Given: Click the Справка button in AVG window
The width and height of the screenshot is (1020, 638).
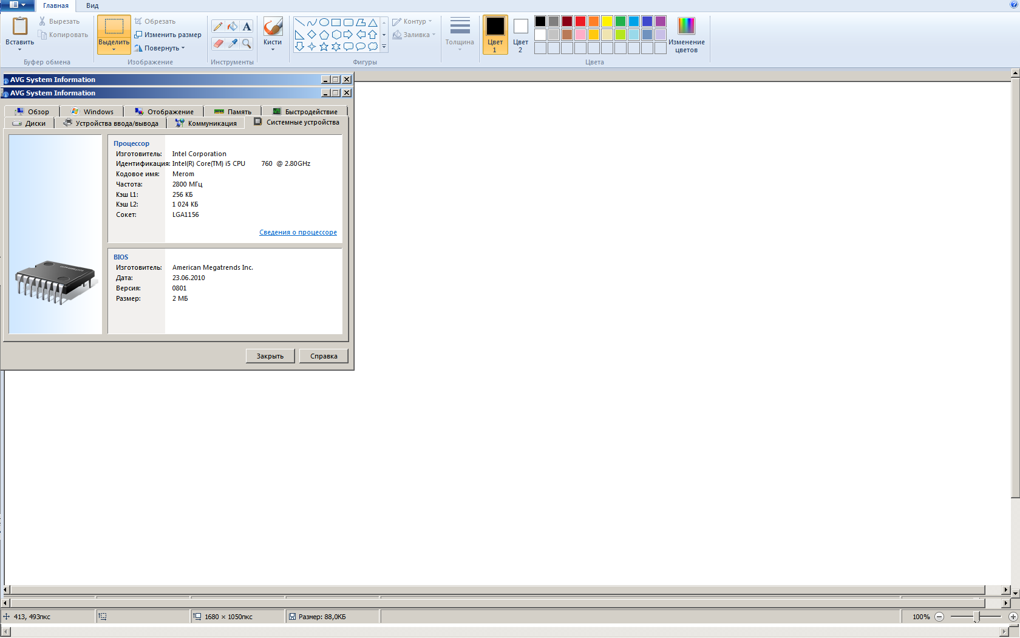Looking at the screenshot, I should point(324,356).
